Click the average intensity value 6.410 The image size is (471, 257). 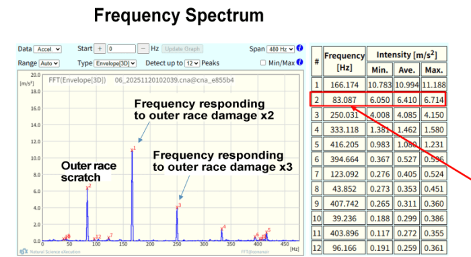(406, 100)
